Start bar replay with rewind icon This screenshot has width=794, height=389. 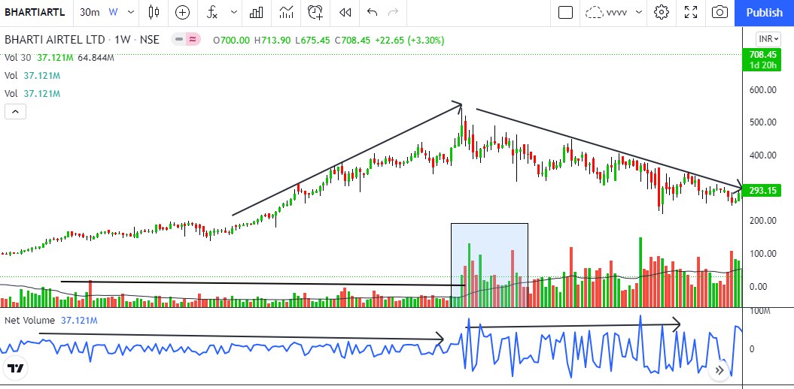[345, 12]
